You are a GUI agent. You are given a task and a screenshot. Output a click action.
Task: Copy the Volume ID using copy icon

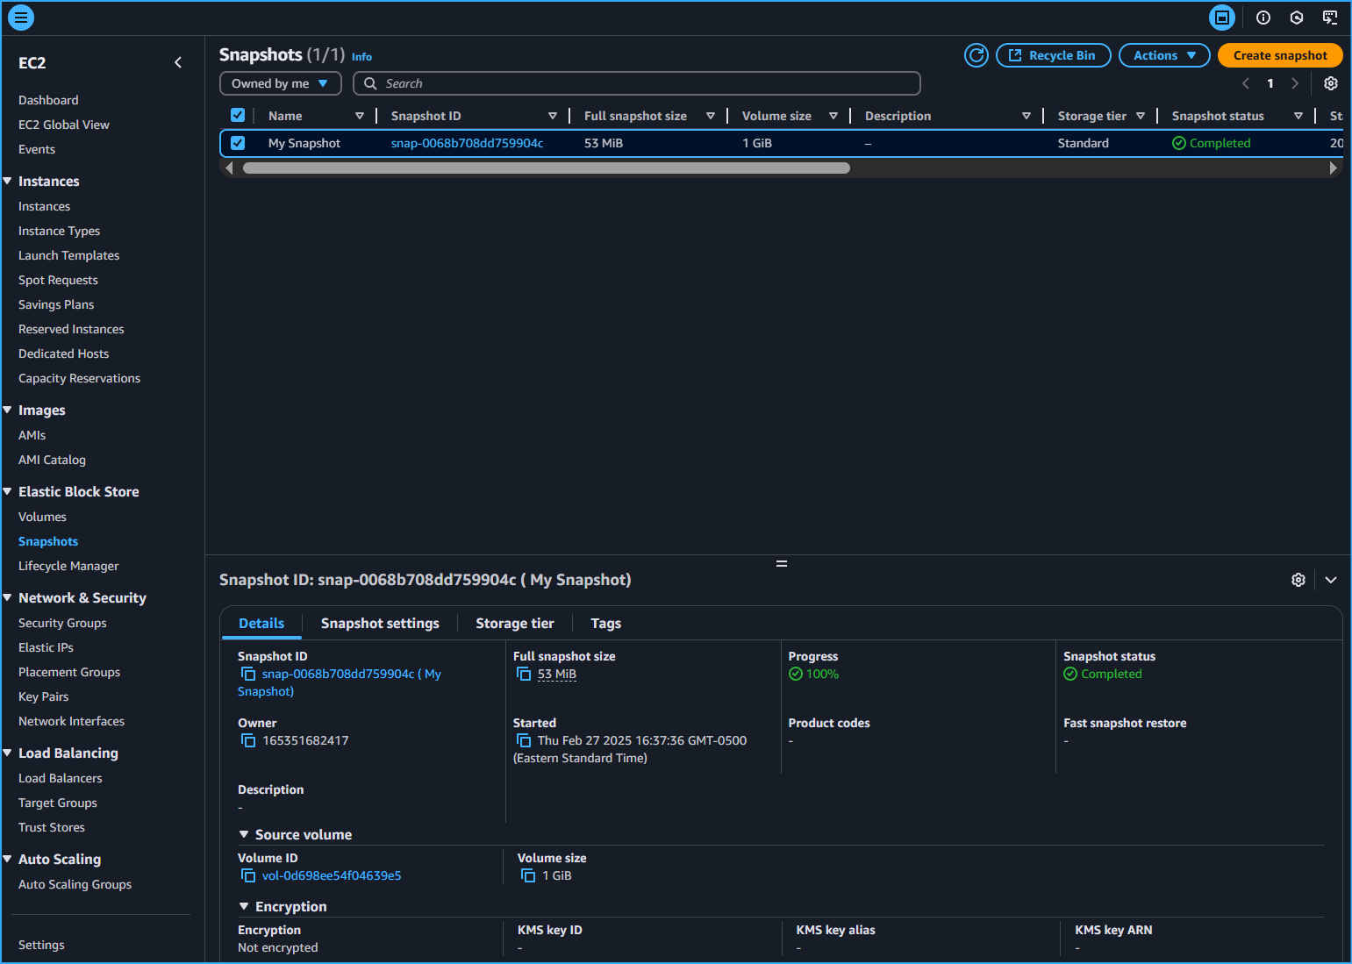click(x=248, y=875)
